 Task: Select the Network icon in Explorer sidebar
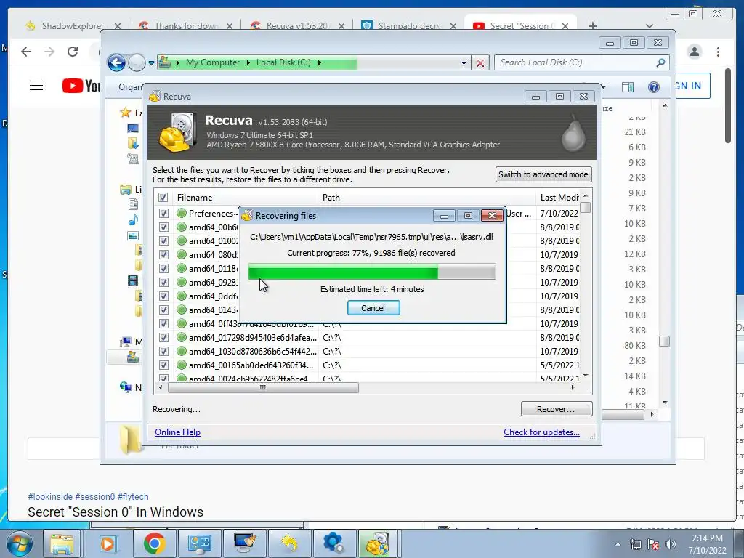(x=126, y=387)
